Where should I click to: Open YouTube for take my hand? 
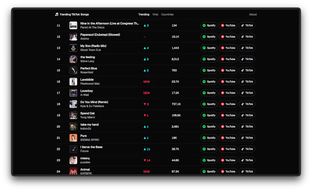click(x=228, y=127)
